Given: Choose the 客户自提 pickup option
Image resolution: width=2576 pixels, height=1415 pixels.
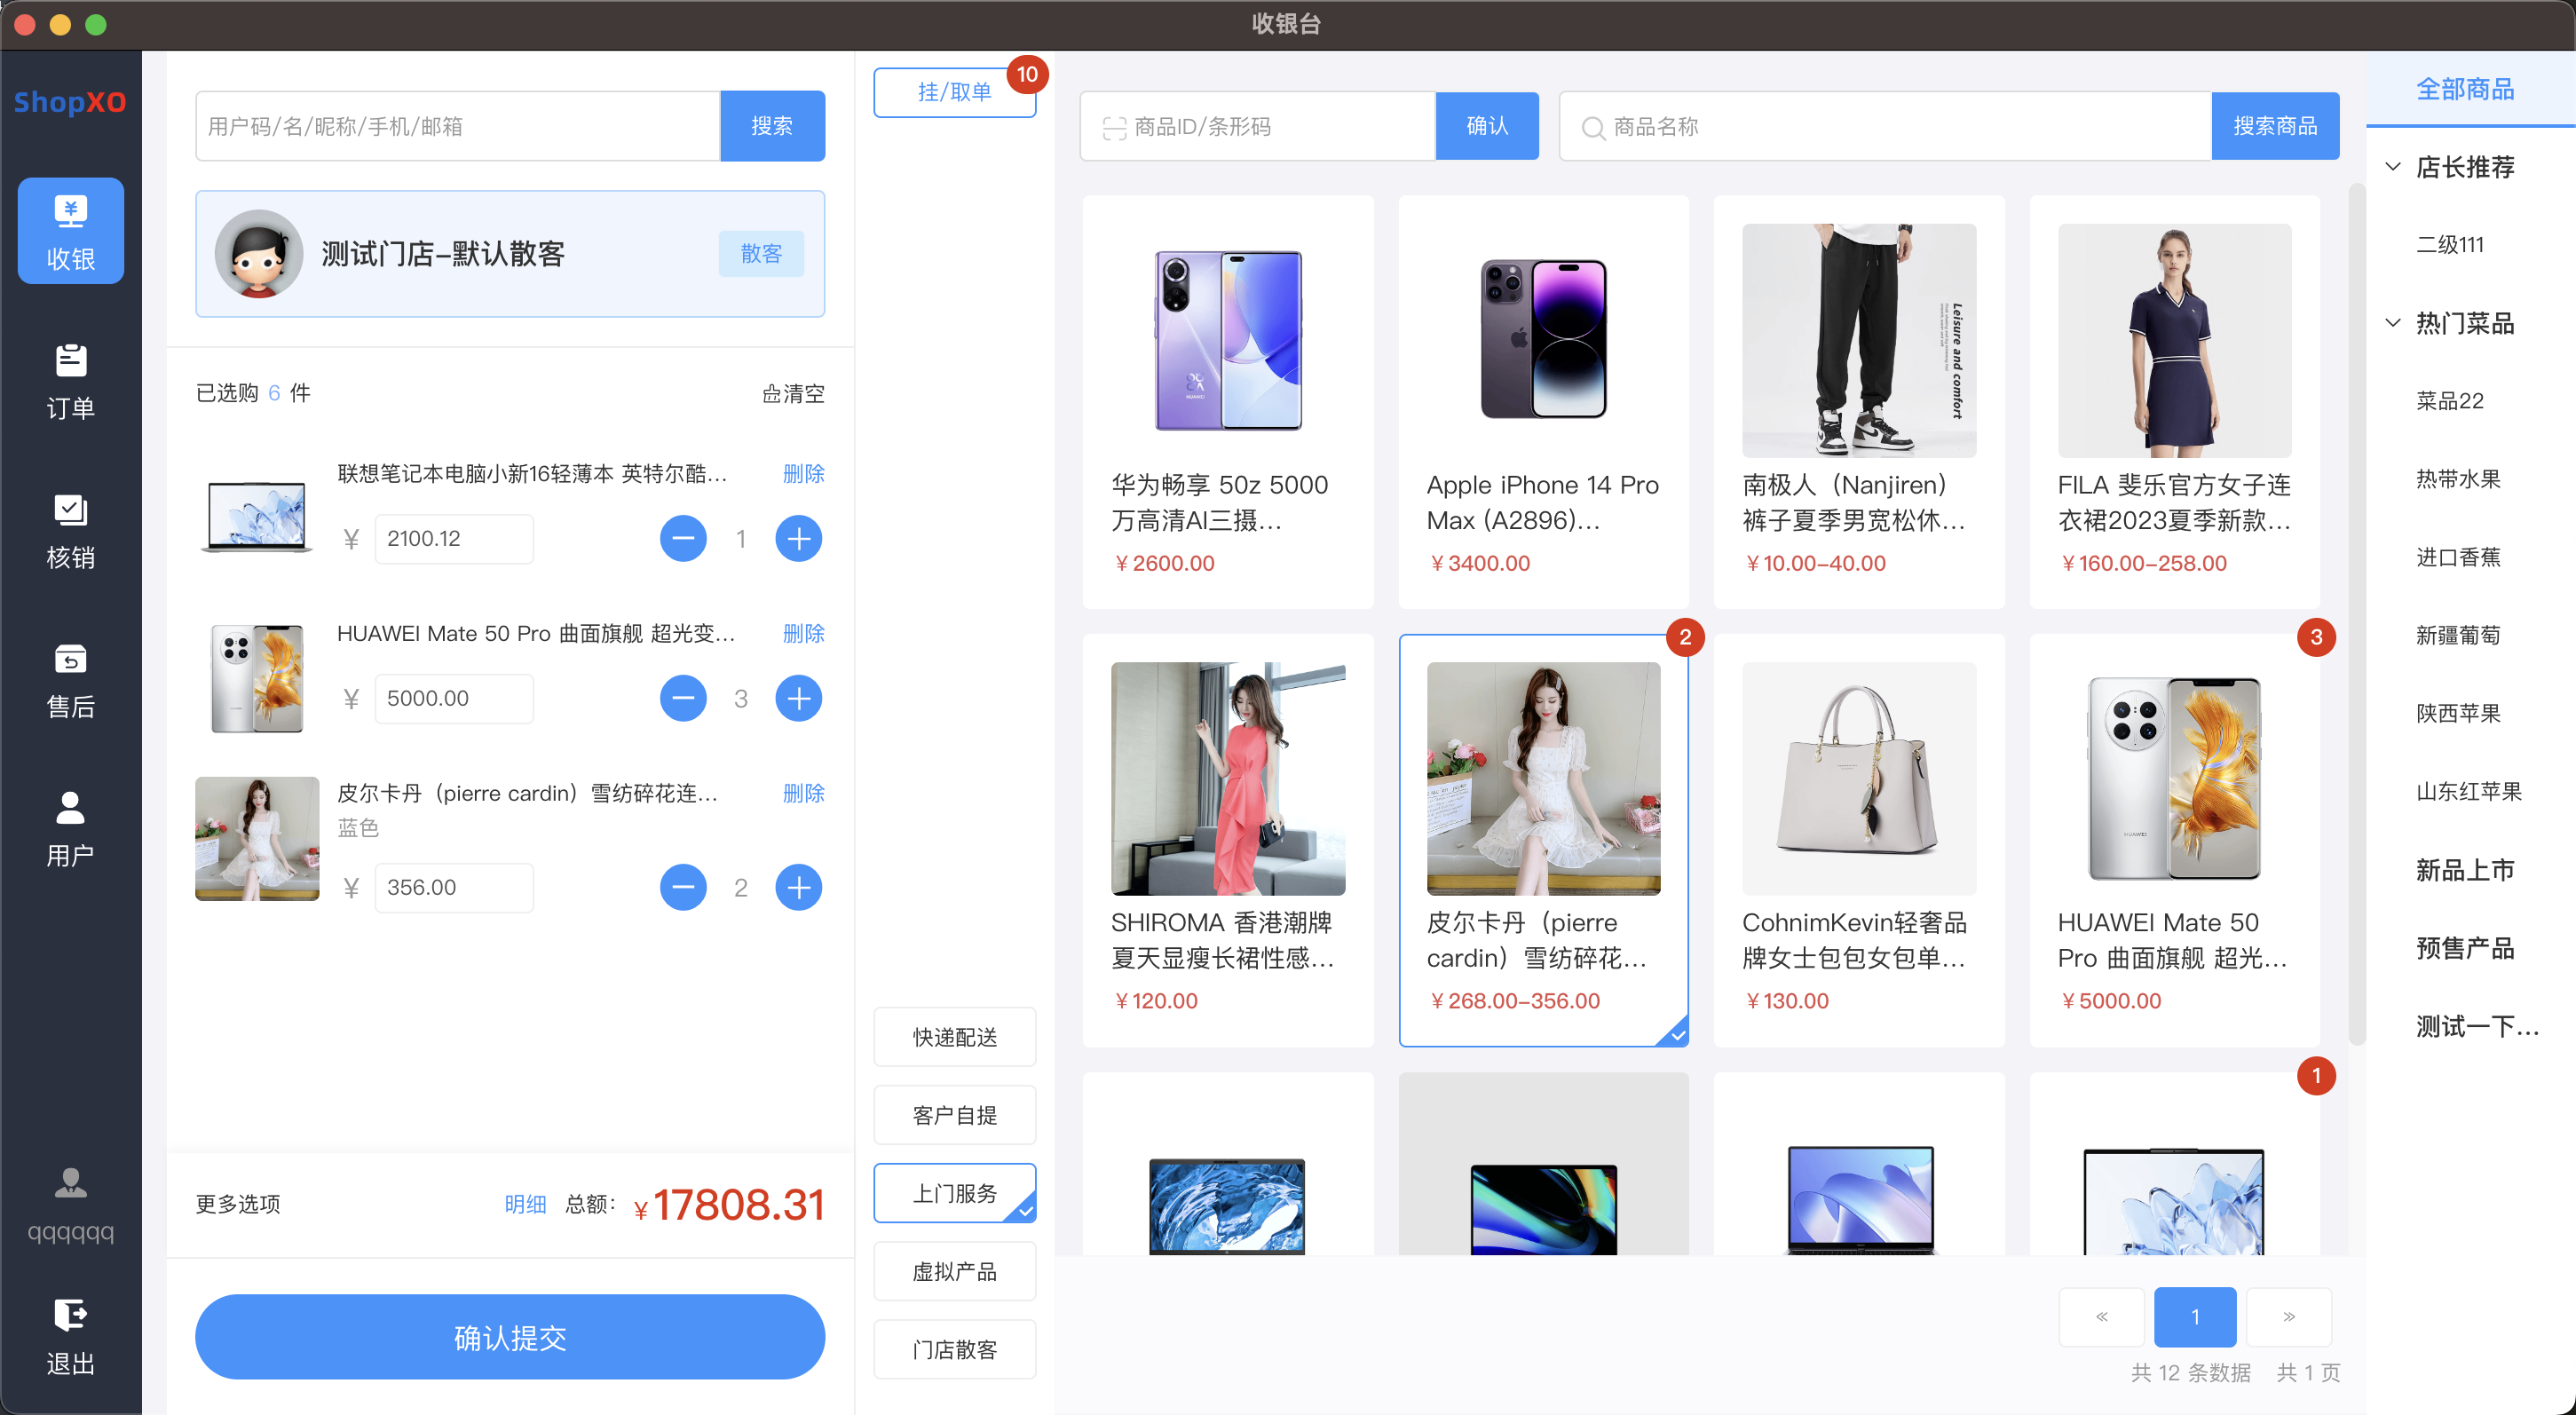Looking at the screenshot, I should (x=954, y=1115).
